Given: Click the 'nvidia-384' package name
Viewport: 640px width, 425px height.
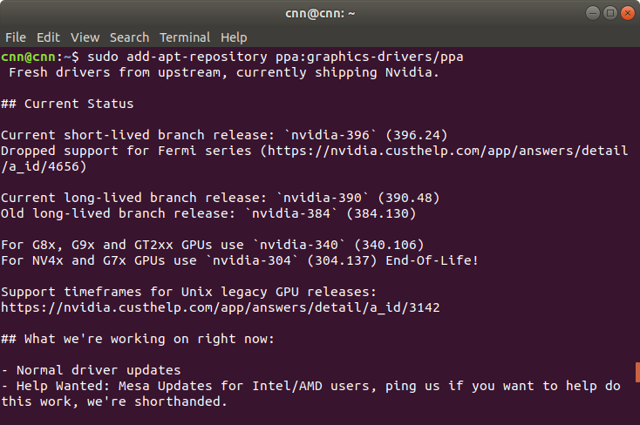Looking at the screenshot, I should coord(290,213).
